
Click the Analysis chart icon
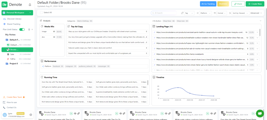41,21
